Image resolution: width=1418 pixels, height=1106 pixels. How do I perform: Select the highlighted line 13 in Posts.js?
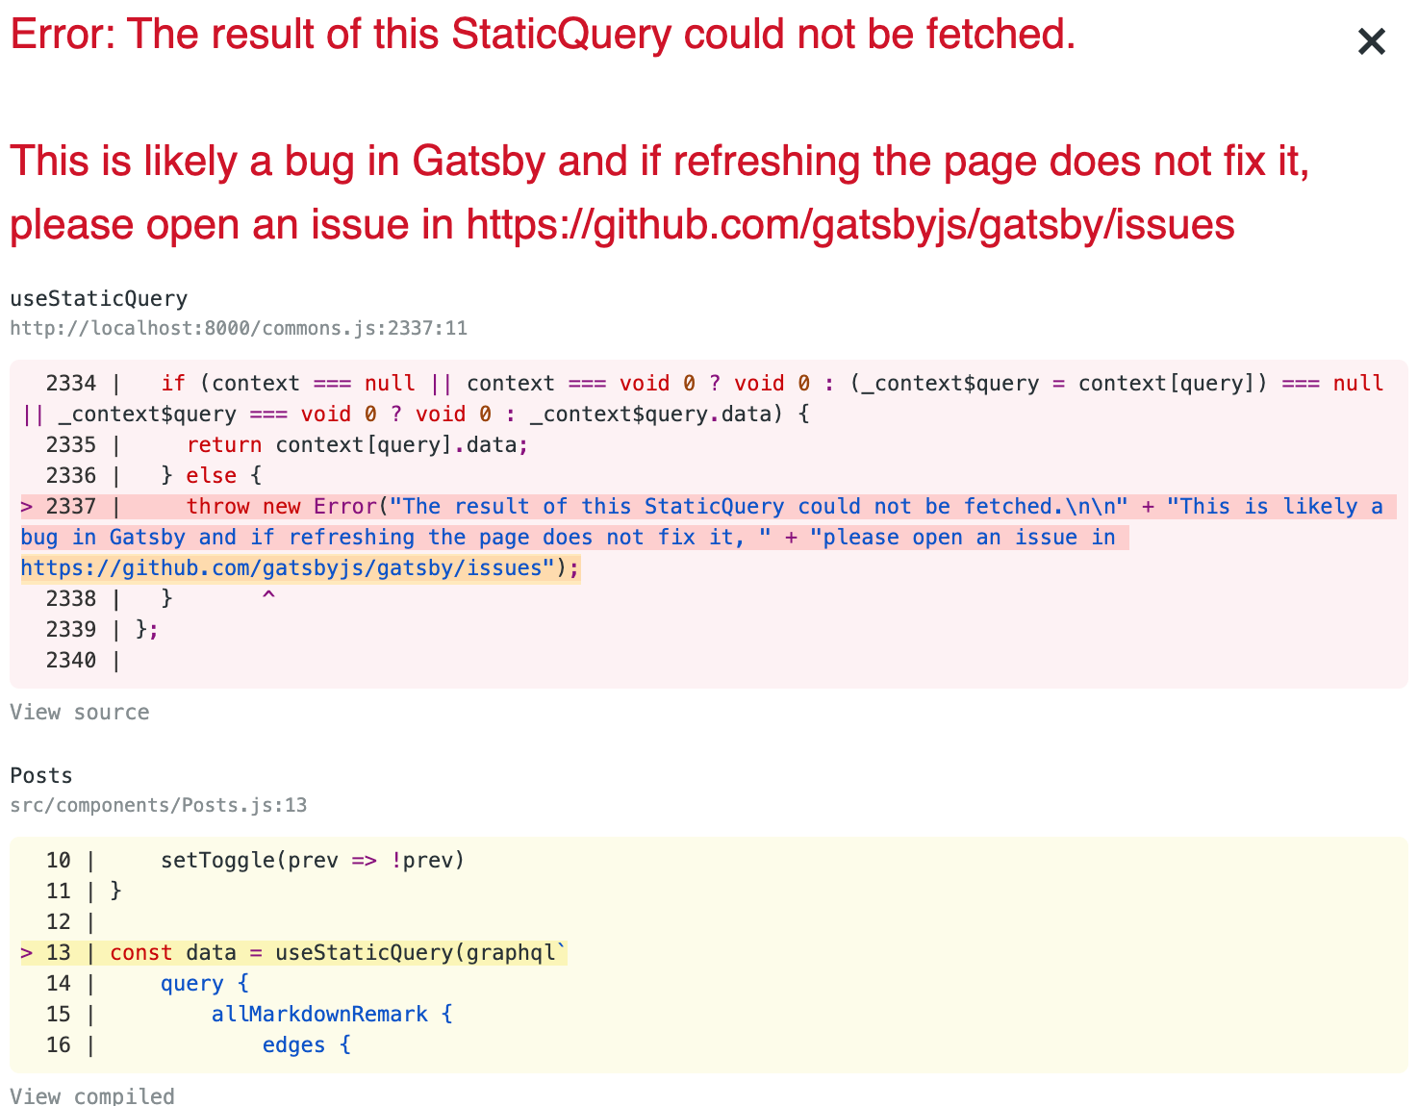(337, 952)
